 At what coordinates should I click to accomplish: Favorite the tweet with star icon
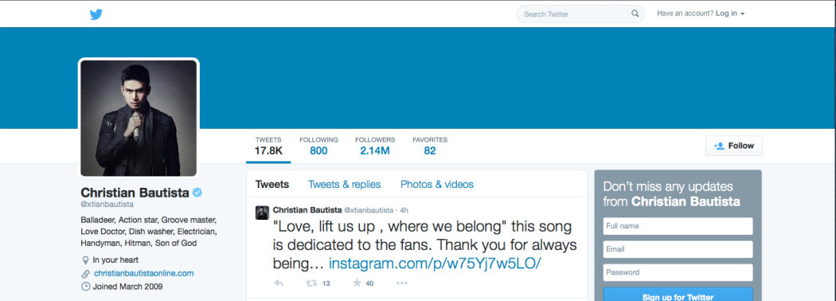(357, 283)
